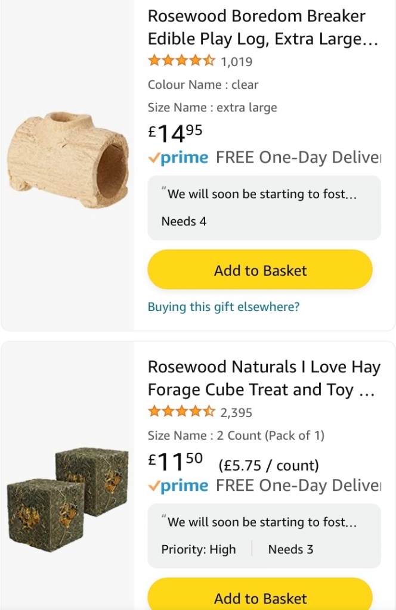Click the '(£5.75 / count)' unit price
Image resolution: width=396 pixels, height=610 pixels.
268,465
